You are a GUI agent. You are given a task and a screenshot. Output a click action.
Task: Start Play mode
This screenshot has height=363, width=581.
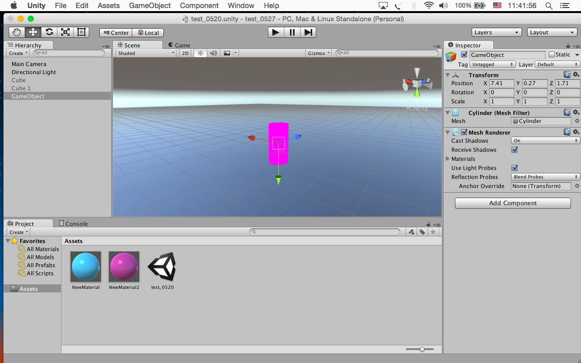(x=276, y=32)
